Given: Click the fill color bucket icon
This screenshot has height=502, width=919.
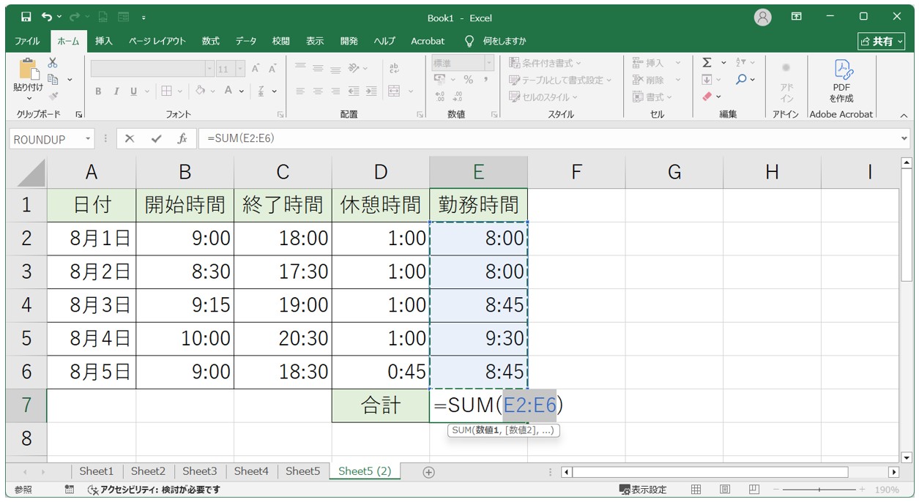Looking at the screenshot, I should 200,91.
